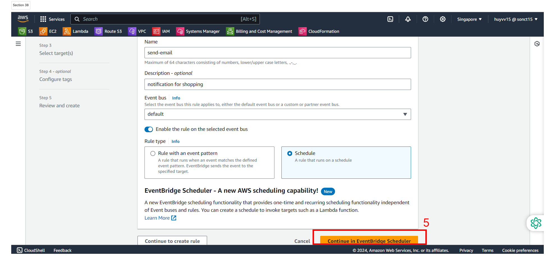
Task: Open the notifications bell
Action: [x=408, y=19]
